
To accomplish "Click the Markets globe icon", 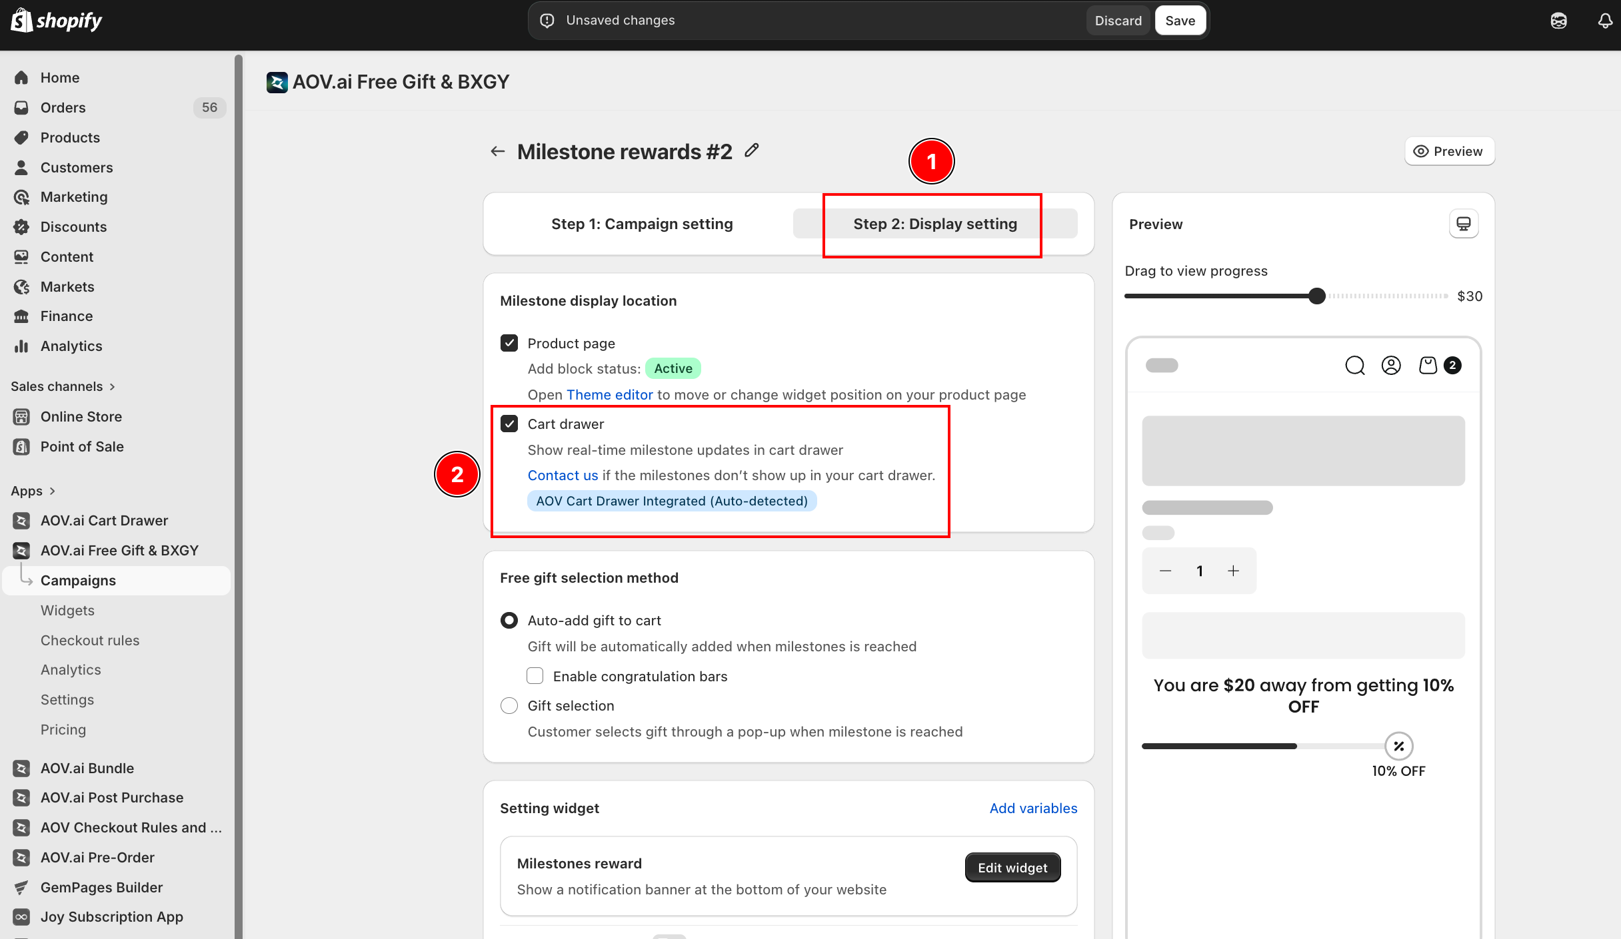I will point(21,287).
